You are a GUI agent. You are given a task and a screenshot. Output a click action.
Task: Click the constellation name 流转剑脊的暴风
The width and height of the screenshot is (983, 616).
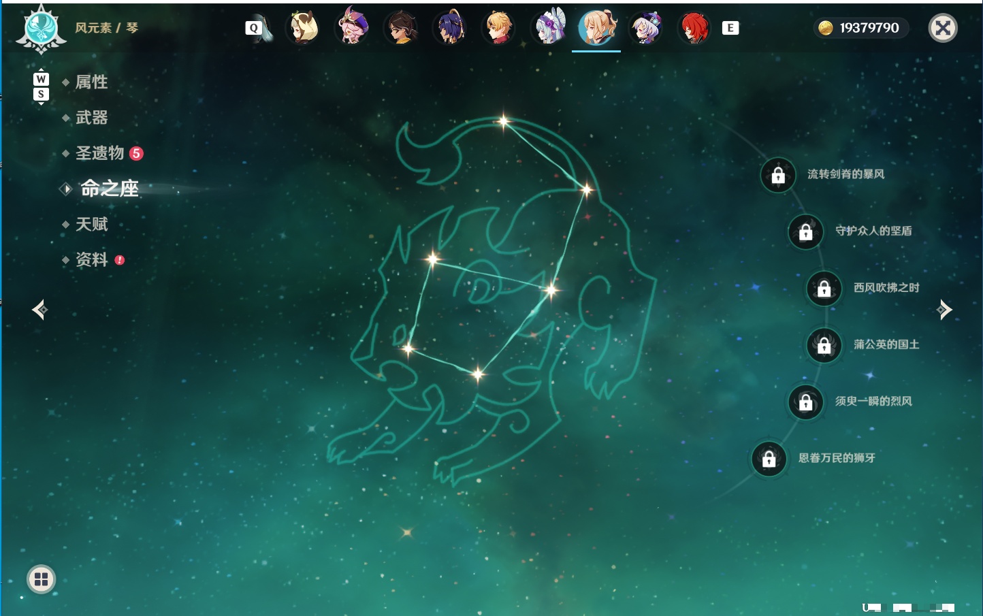(846, 174)
